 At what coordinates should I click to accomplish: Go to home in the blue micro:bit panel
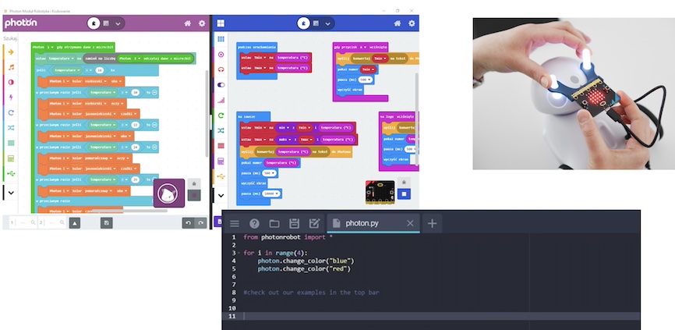point(398,23)
